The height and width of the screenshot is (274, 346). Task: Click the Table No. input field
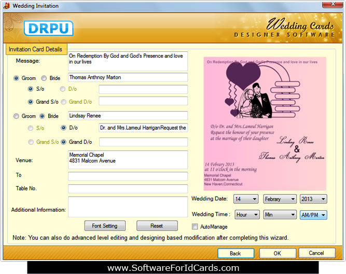[128, 189]
